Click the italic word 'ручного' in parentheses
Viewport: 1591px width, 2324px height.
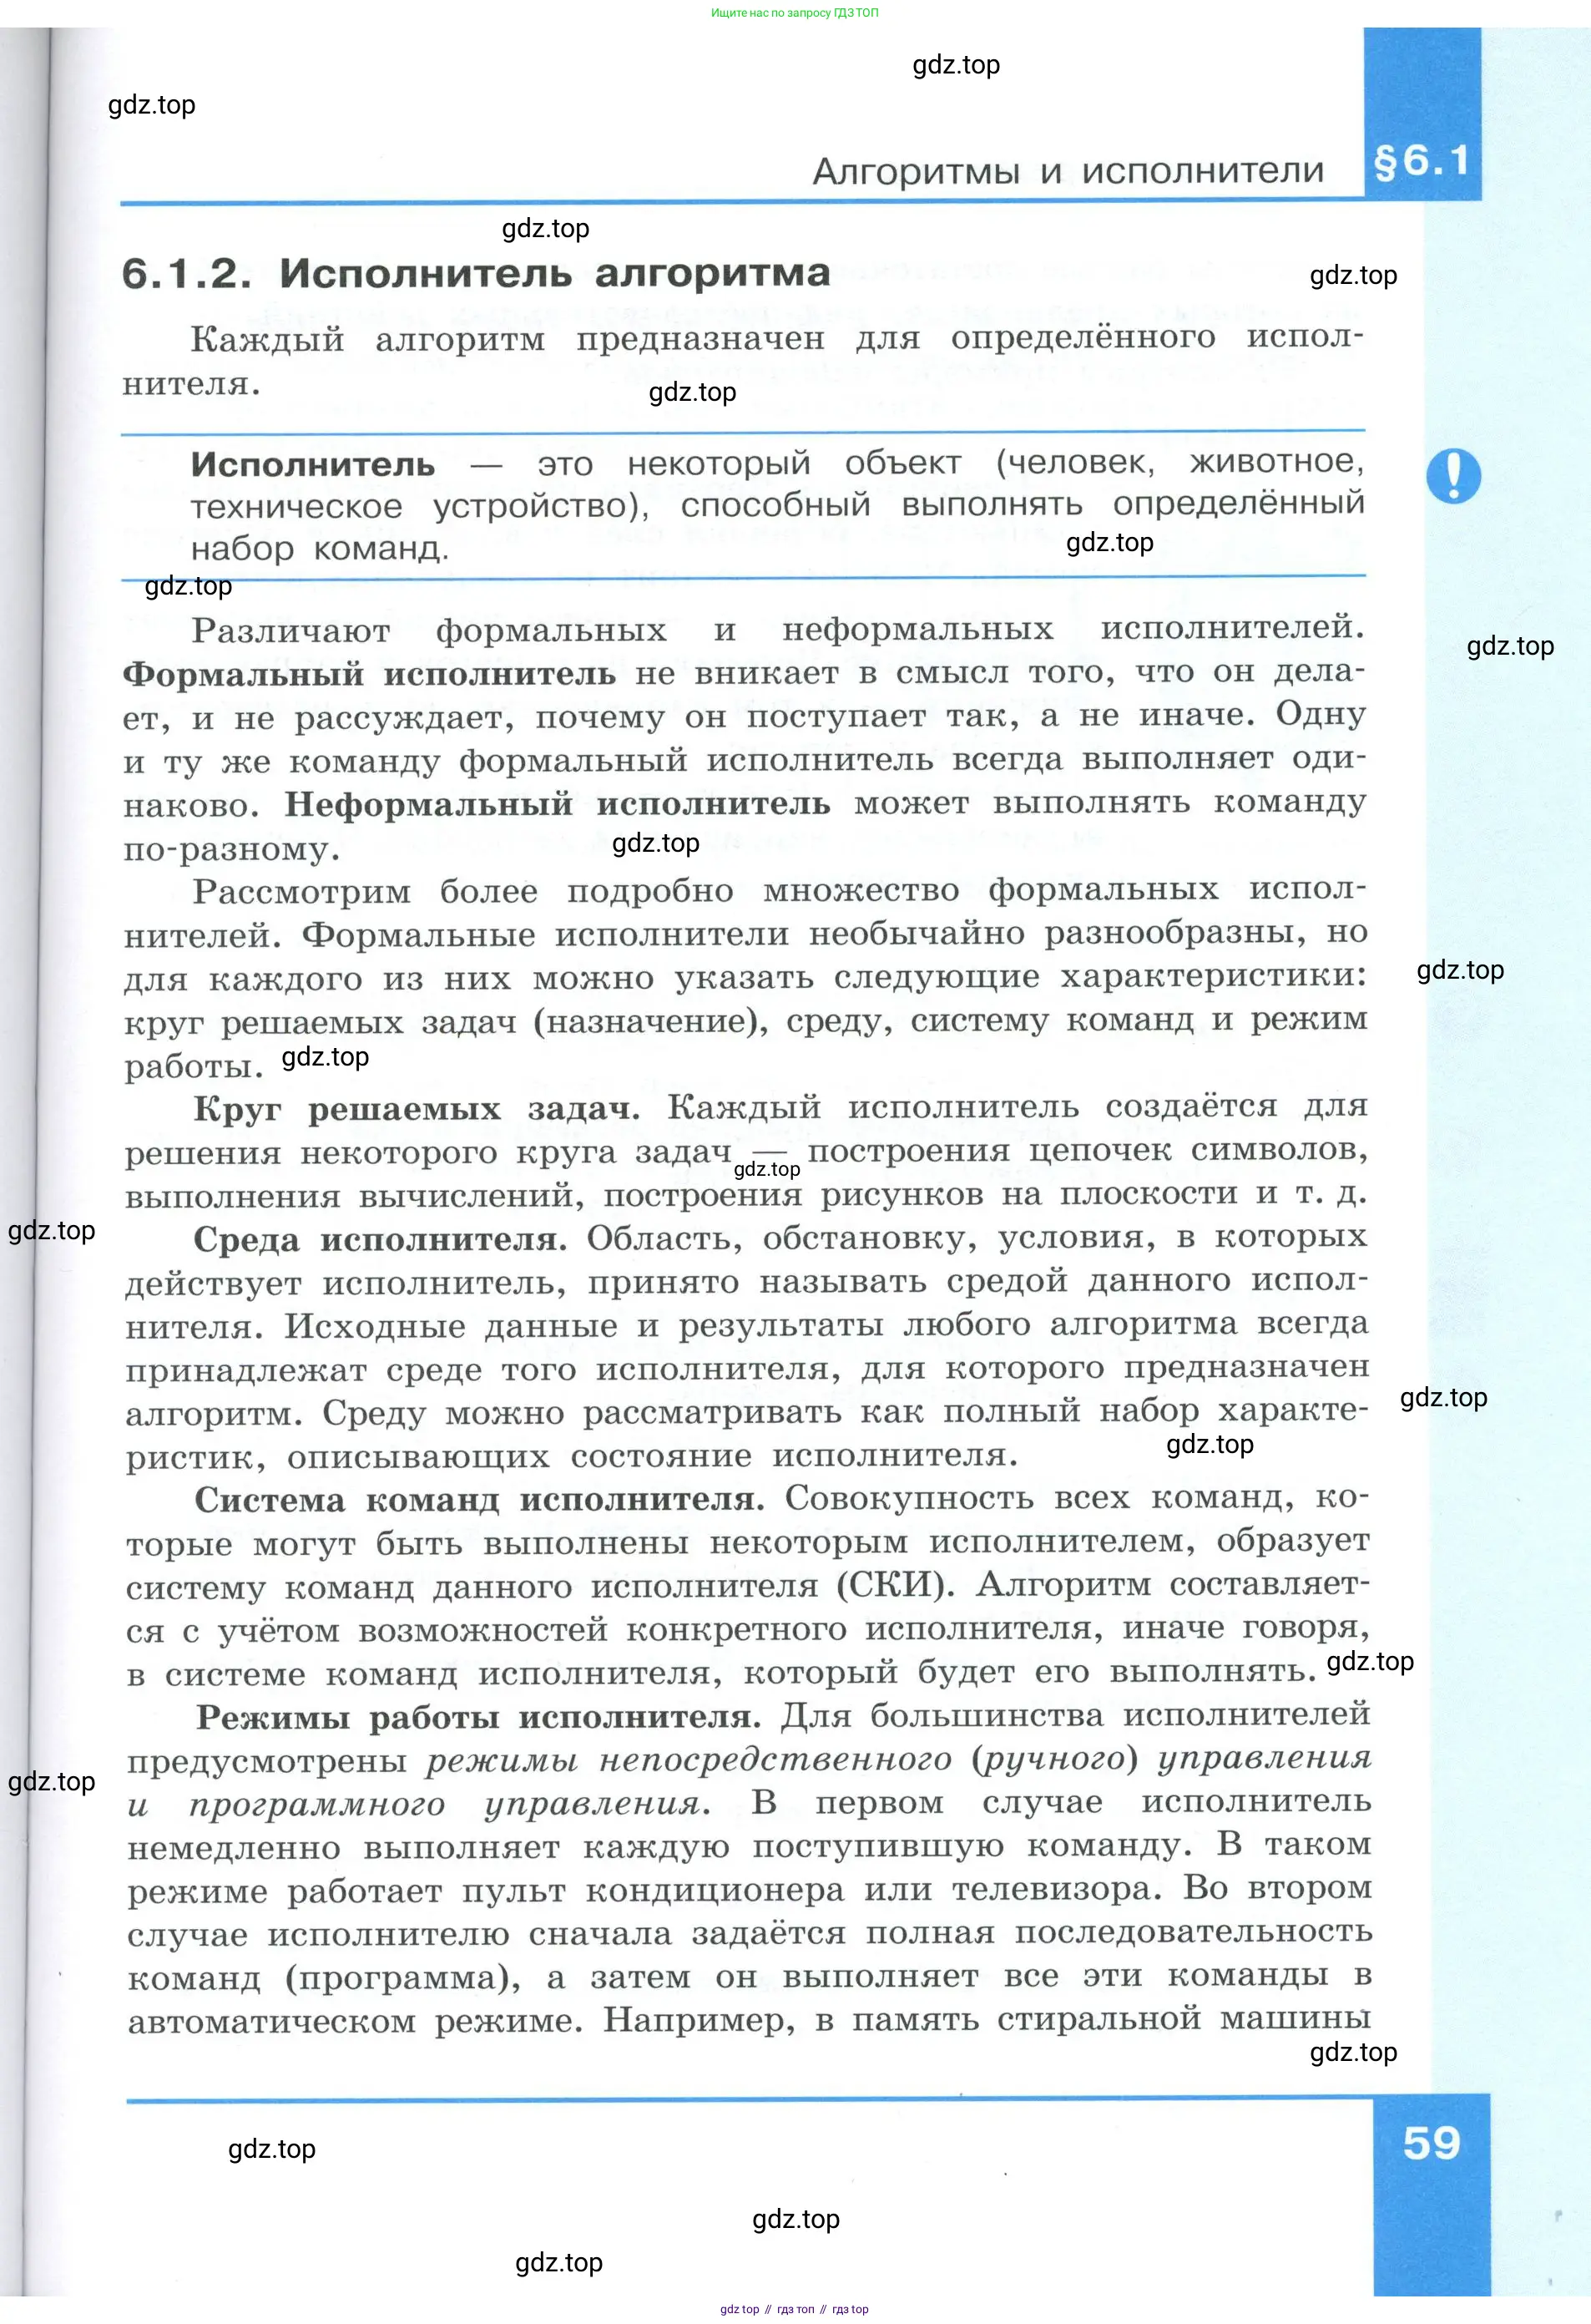[1054, 1759]
